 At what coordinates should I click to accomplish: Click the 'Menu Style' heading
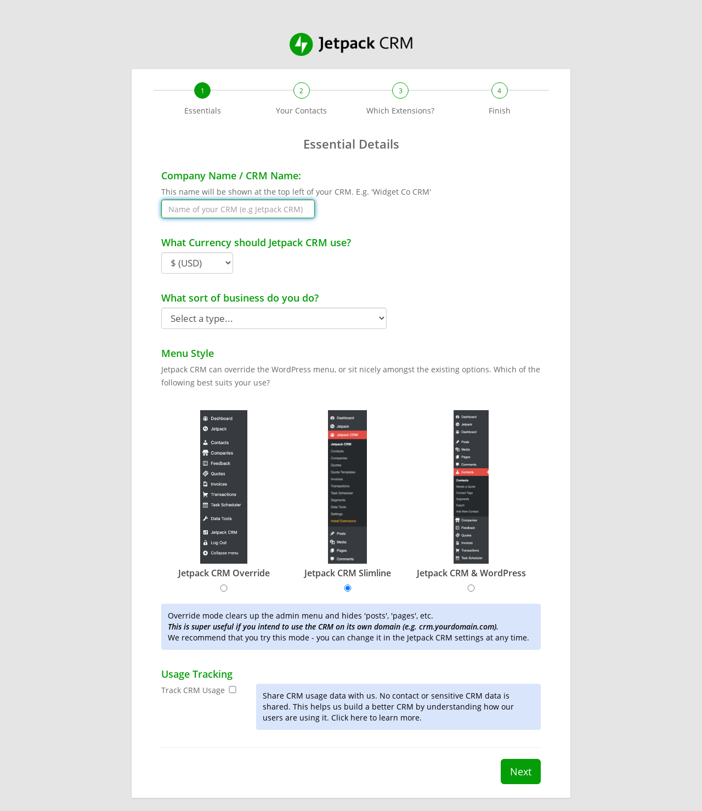click(188, 354)
